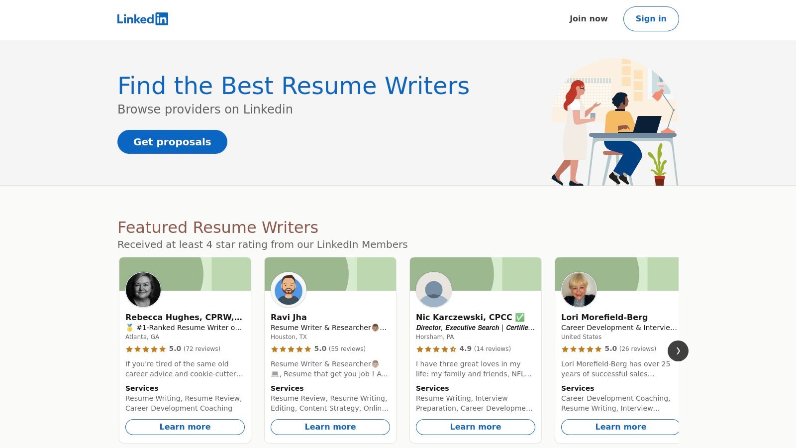Click Ravi Jha's profile avatar
The height and width of the screenshot is (448, 796).
(x=289, y=290)
